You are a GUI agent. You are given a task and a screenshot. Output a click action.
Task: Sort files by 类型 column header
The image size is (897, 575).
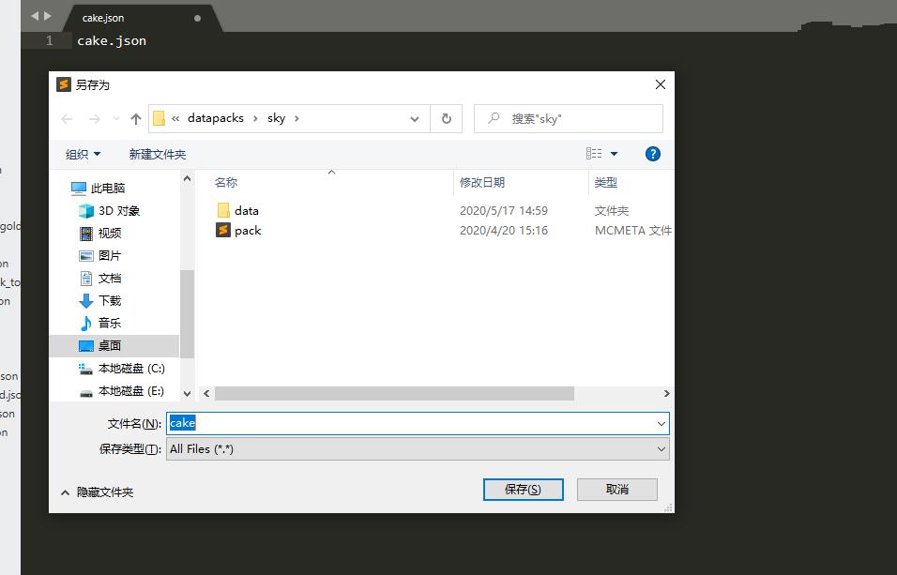606,183
